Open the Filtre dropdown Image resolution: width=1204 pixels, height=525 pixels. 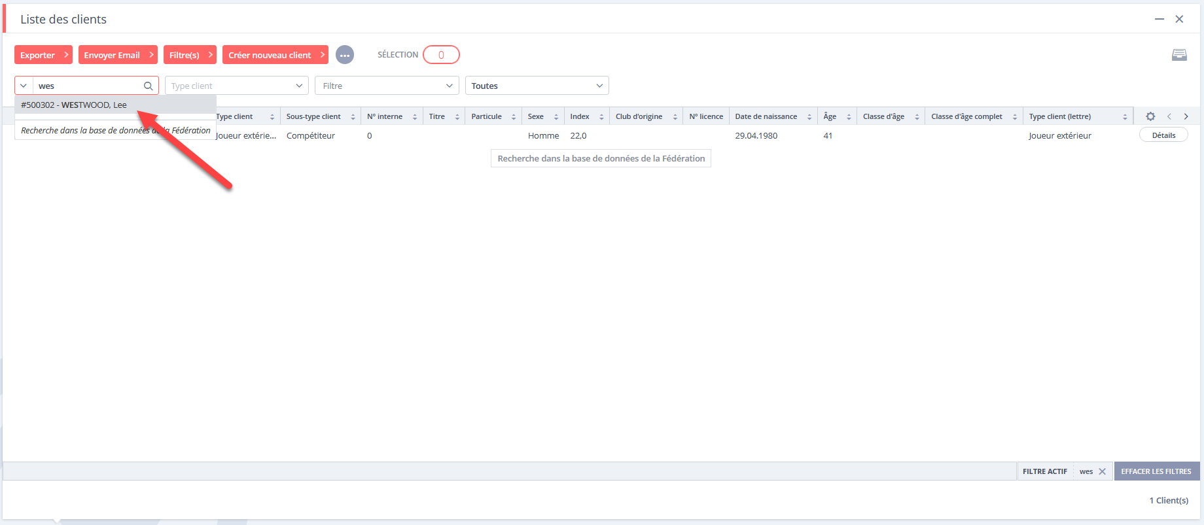click(387, 86)
